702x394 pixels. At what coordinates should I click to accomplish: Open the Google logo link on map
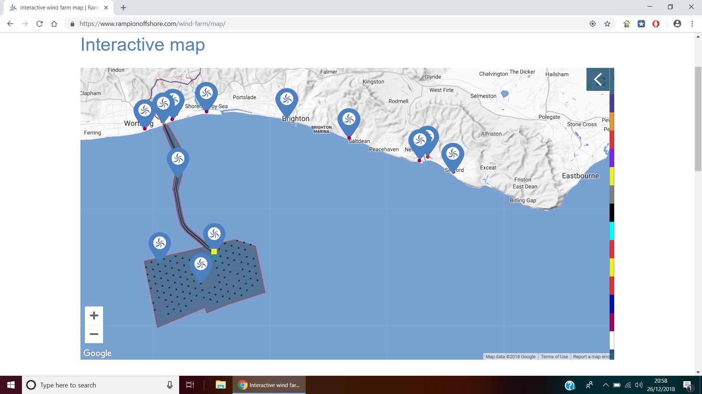pos(97,353)
